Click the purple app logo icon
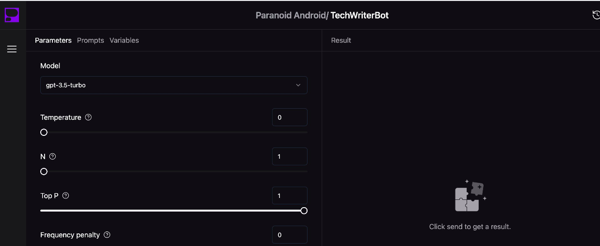 (12, 15)
